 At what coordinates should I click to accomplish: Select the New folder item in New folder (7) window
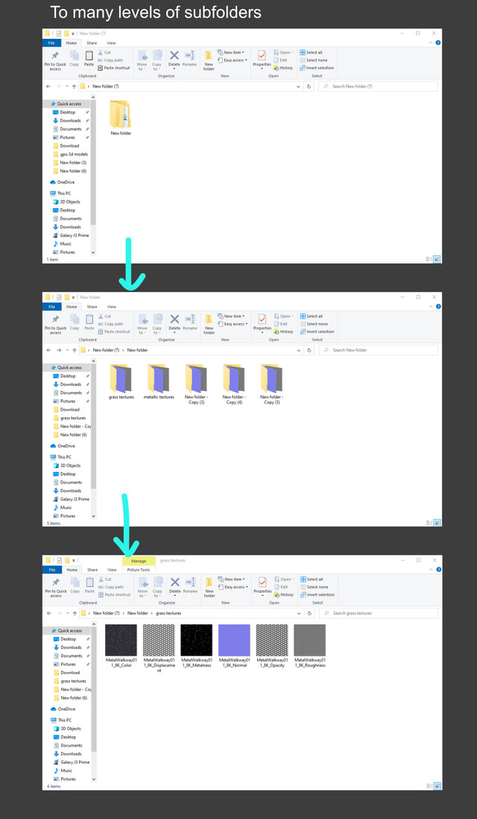[121, 119]
